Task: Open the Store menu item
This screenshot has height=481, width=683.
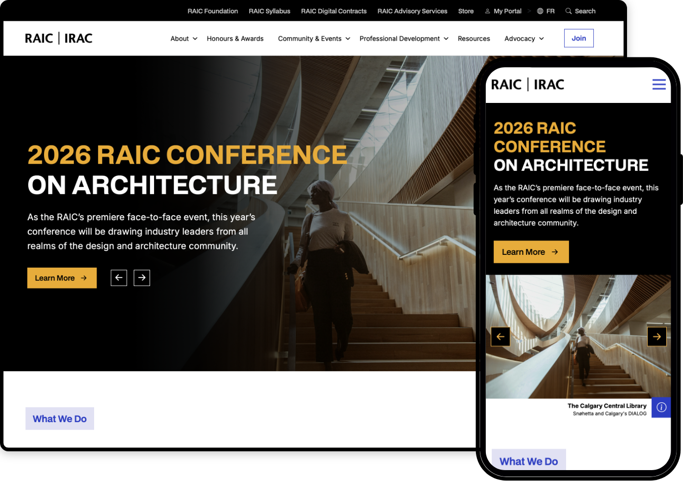Action: click(466, 11)
